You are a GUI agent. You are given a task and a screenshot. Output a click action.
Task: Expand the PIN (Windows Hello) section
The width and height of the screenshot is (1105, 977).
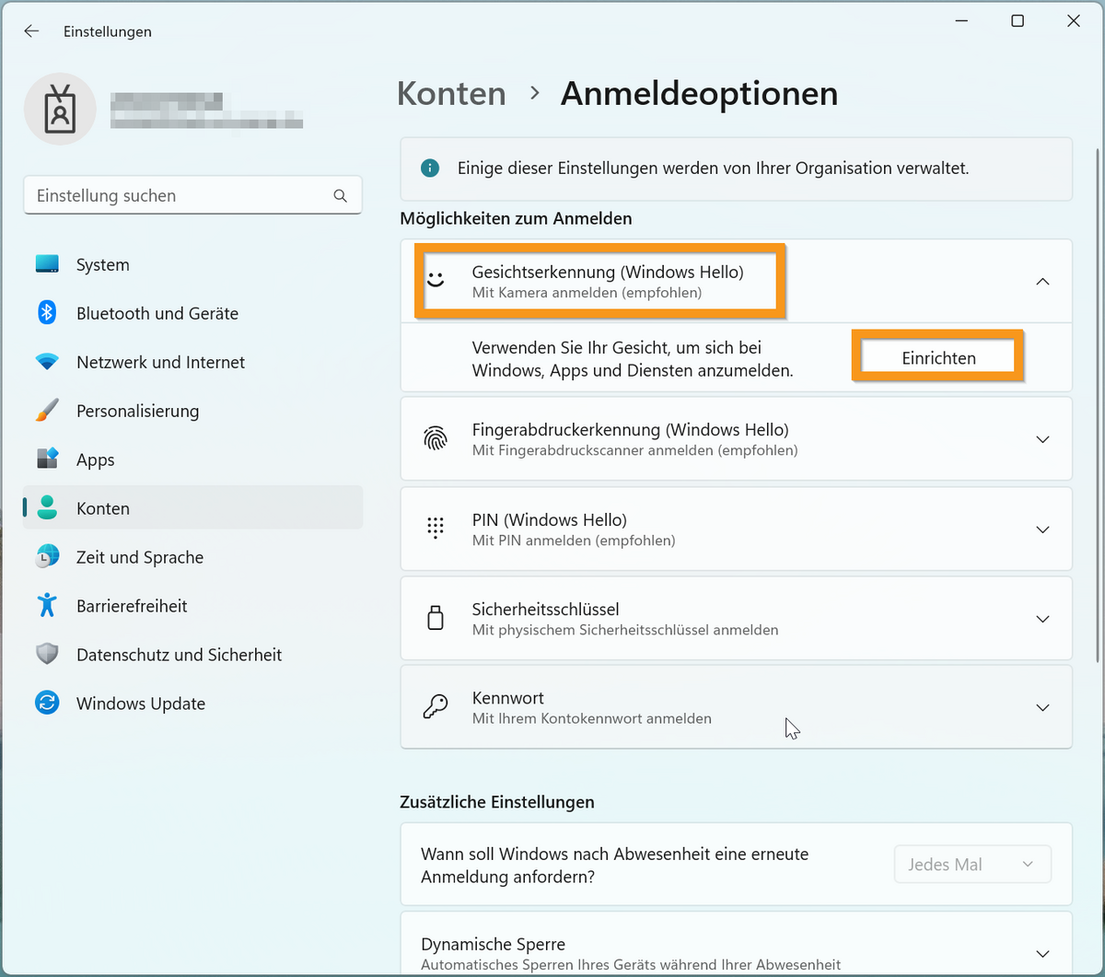tap(1042, 529)
